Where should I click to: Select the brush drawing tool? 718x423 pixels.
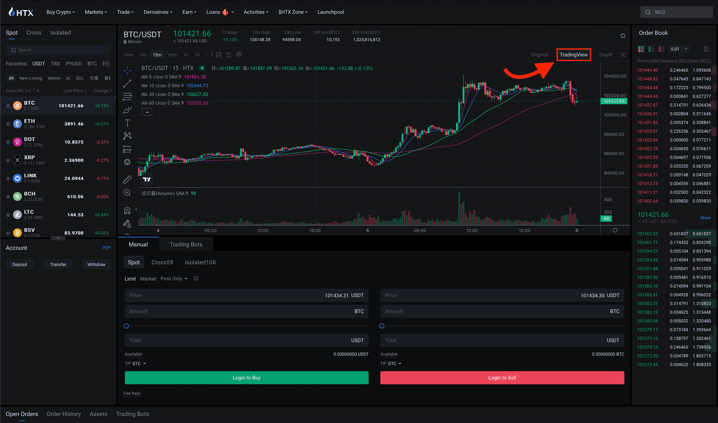[x=127, y=109]
